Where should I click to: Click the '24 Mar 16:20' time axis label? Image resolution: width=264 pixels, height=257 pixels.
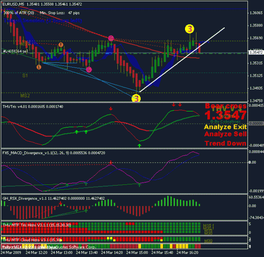(x=188, y=253)
